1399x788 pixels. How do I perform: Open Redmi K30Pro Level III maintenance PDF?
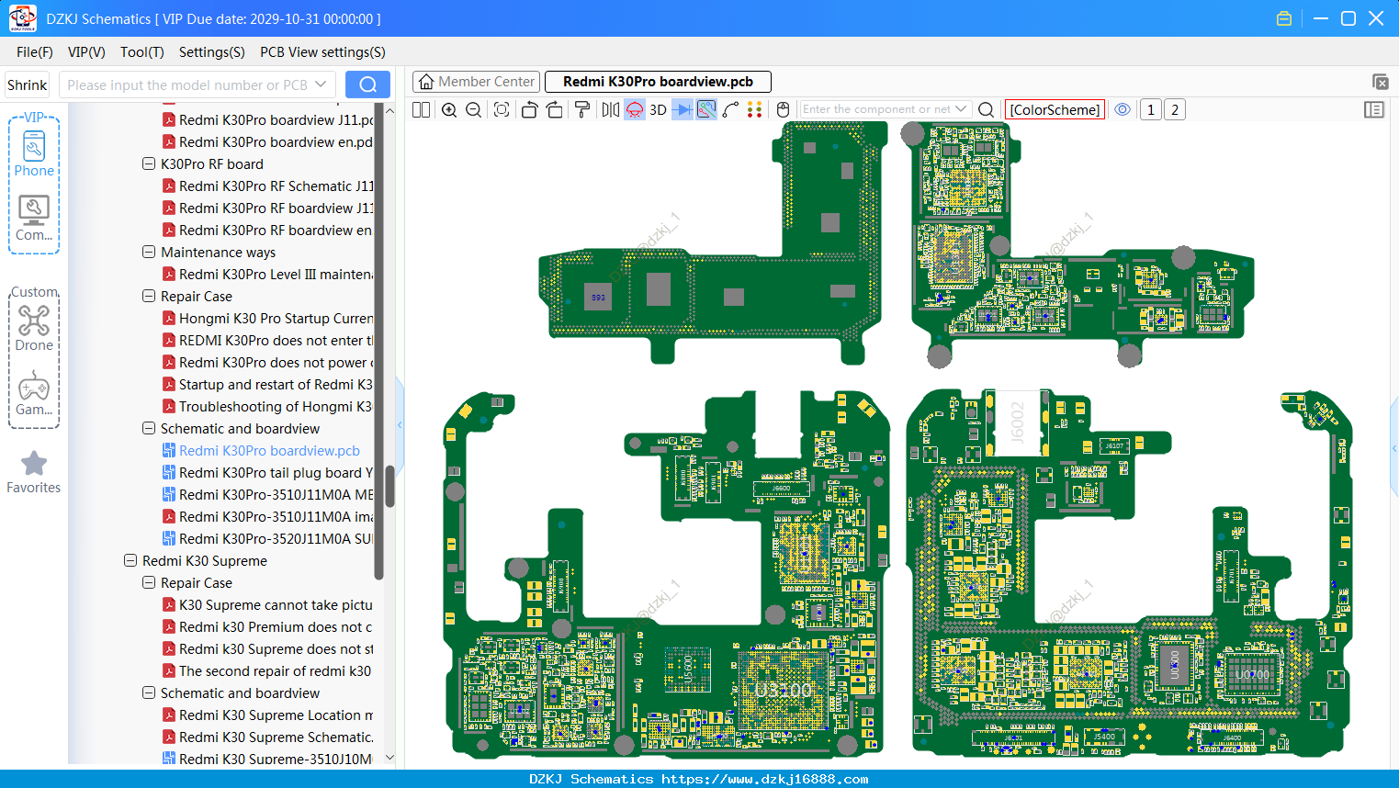pos(268,275)
